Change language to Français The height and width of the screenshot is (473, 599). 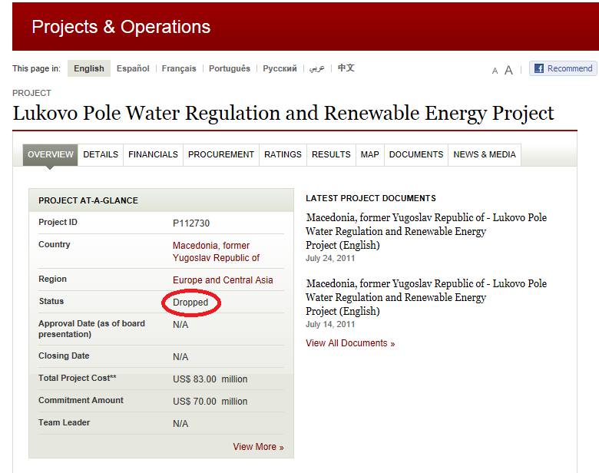pyautogui.click(x=179, y=68)
